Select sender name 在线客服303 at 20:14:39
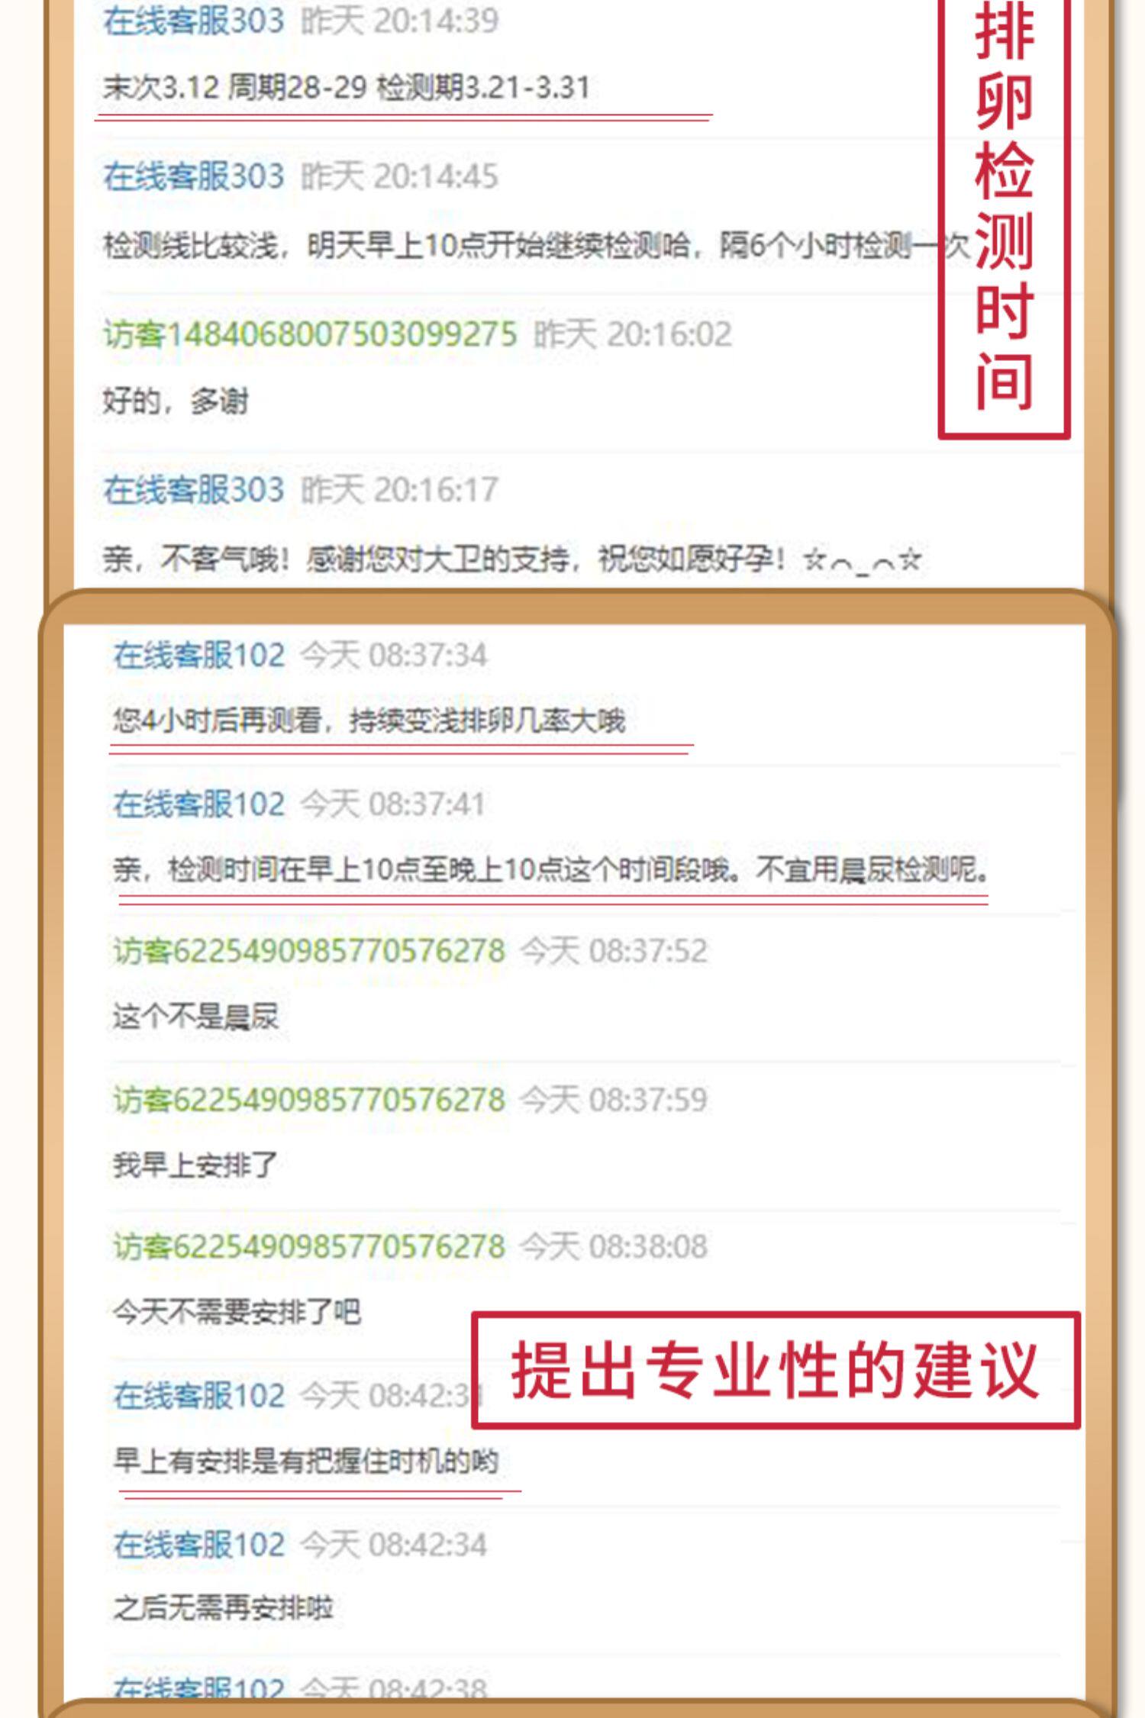Viewport: 1145px width, 1718px height. 194,21
